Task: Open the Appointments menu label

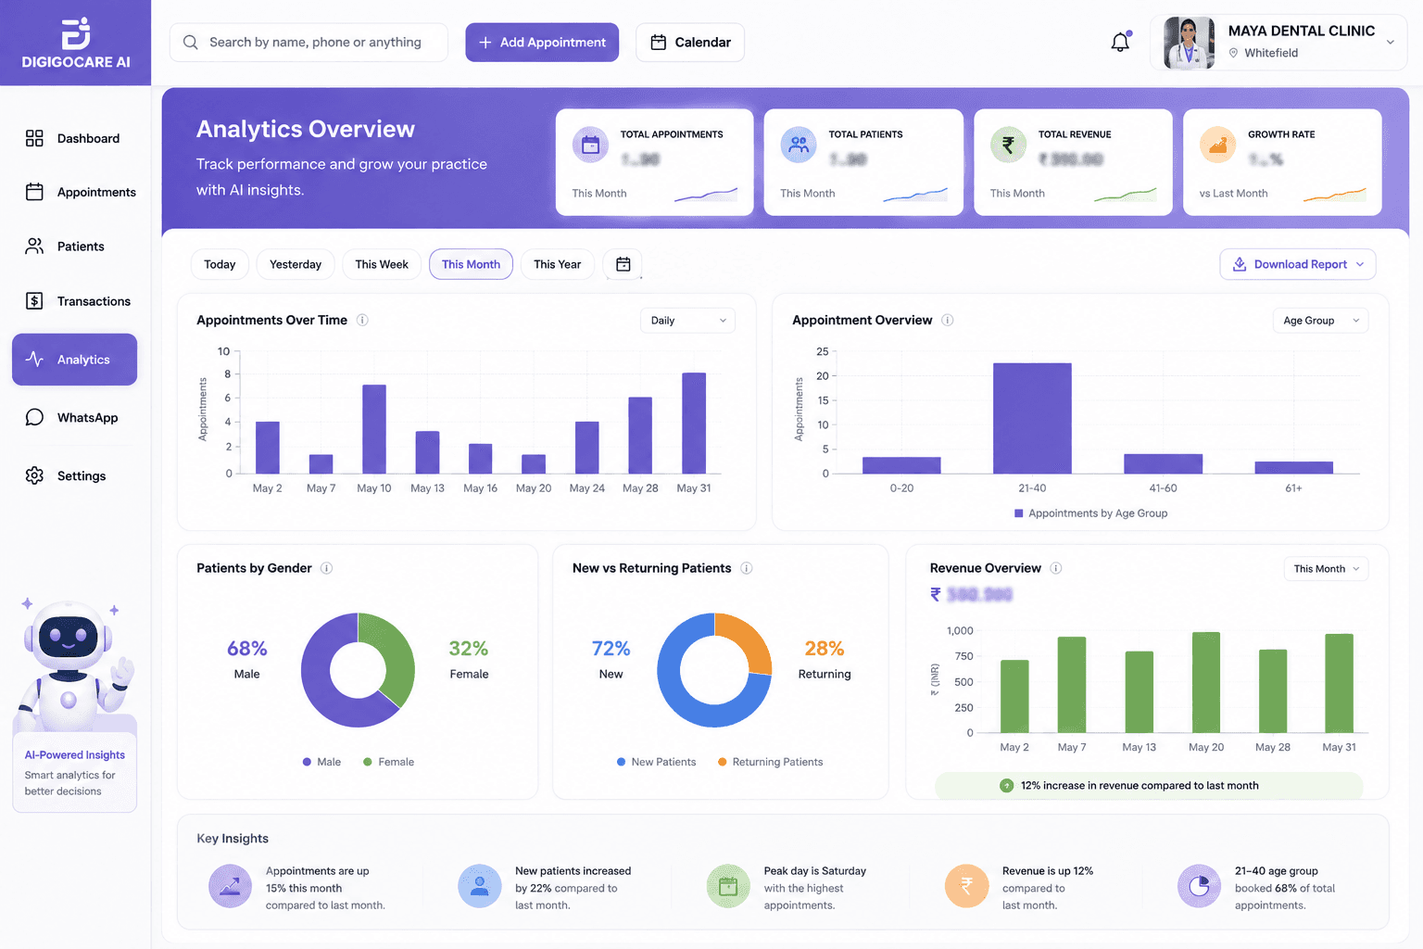Action: coord(96,192)
